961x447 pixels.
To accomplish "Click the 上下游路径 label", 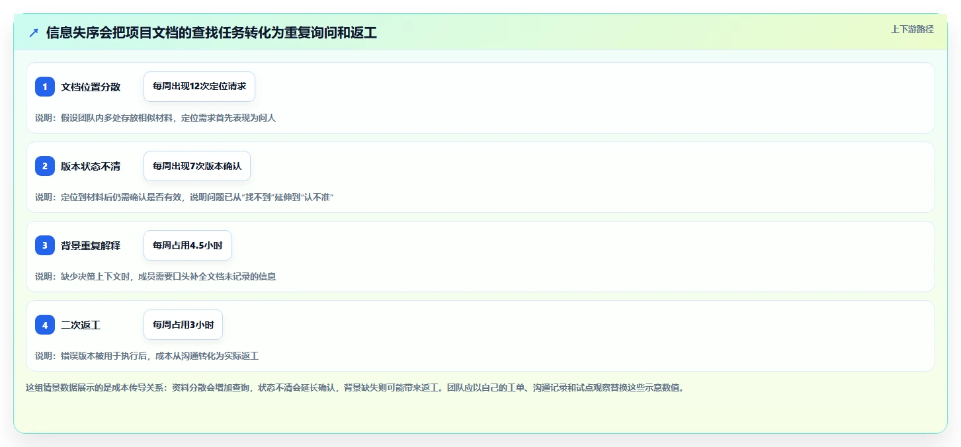I will click(x=912, y=29).
